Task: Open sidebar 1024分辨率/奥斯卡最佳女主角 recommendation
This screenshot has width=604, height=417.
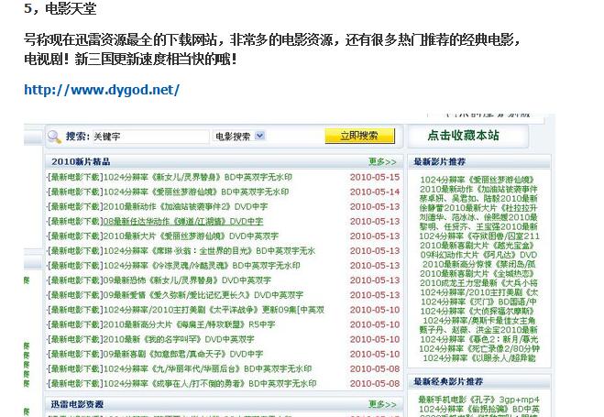Action: (x=479, y=321)
